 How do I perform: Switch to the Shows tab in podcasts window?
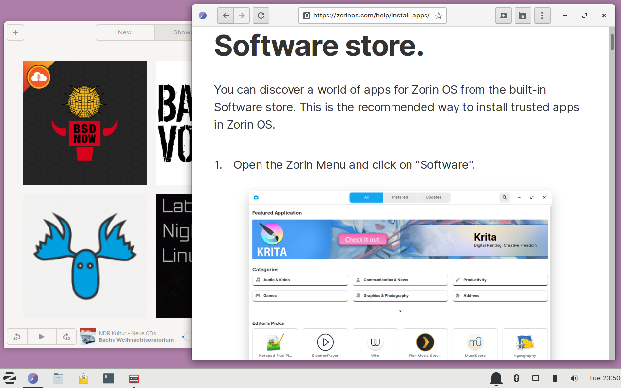click(173, 32)
